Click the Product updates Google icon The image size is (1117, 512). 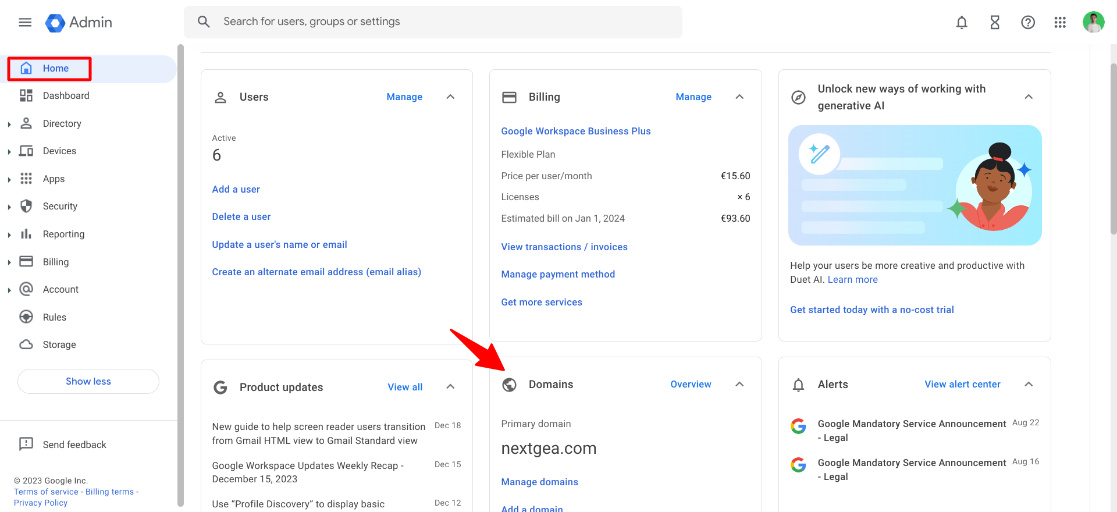click(220, 387)
